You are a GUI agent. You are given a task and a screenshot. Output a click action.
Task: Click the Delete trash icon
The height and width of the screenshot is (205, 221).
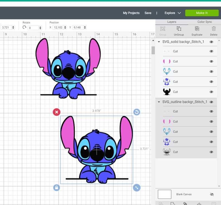pos(214,29)
